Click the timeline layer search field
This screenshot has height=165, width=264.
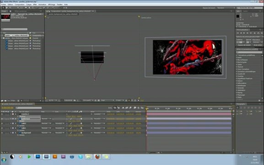coord(29,108)
